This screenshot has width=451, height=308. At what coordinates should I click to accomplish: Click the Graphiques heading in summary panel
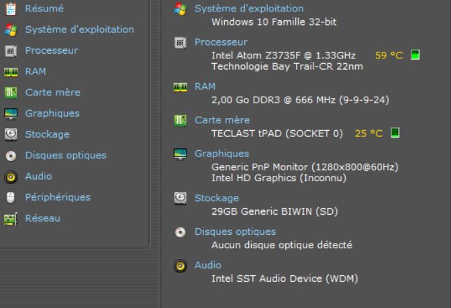pyautogui.click(x=221, y=154)
